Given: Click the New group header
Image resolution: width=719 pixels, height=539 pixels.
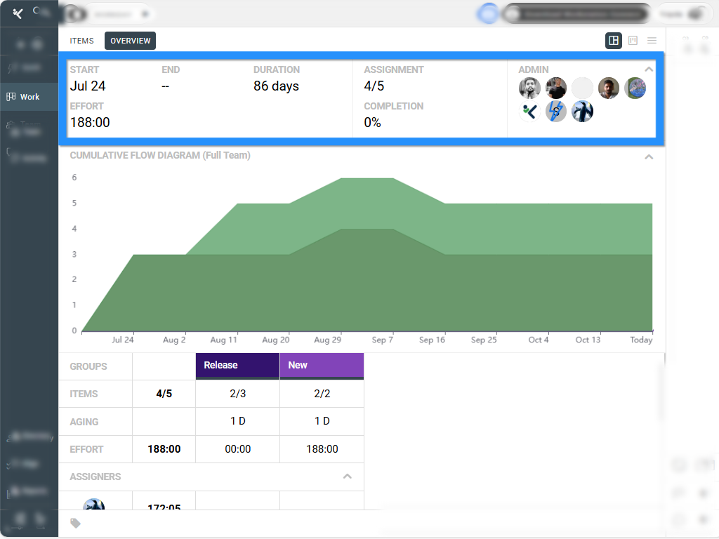Looking at the screenshot, I should (x=322, y=366).
